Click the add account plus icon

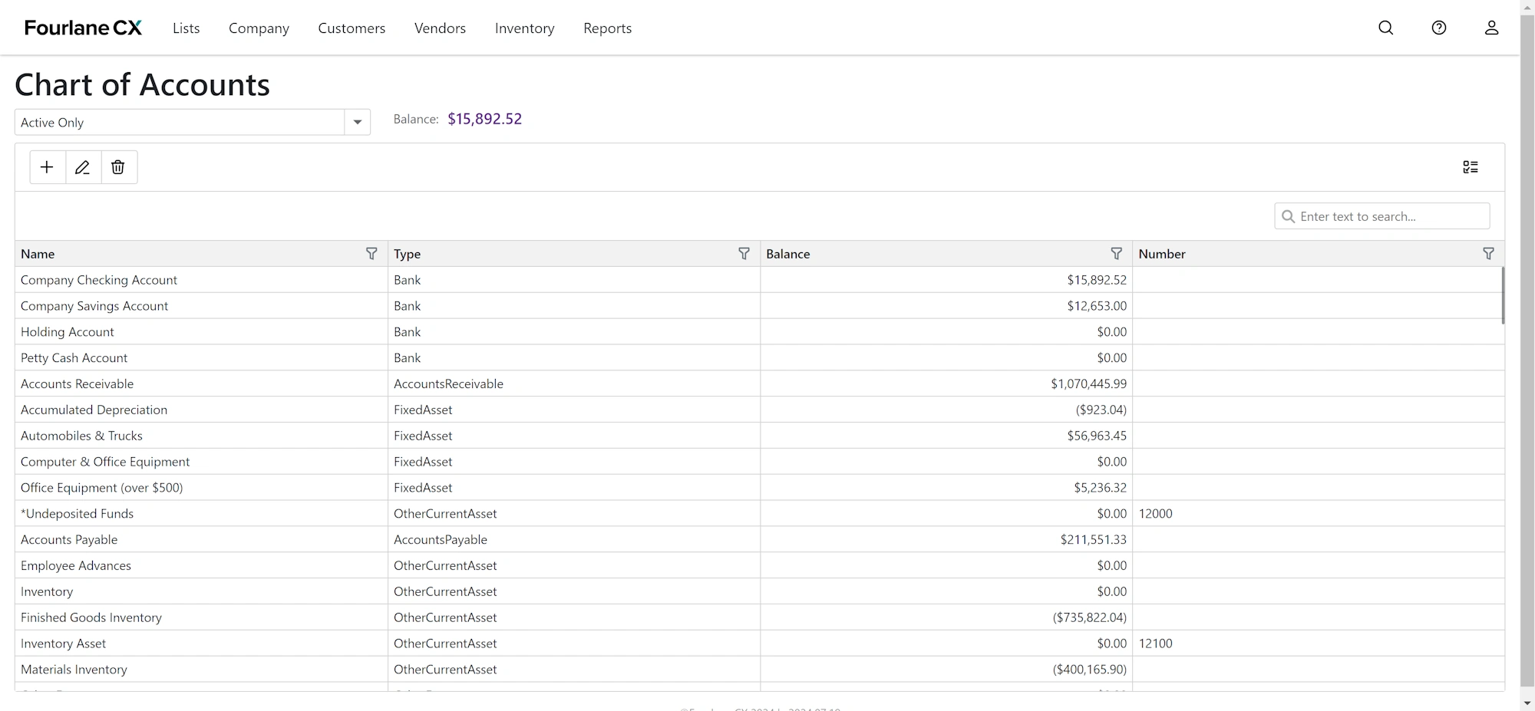click(x=47, y=167)
